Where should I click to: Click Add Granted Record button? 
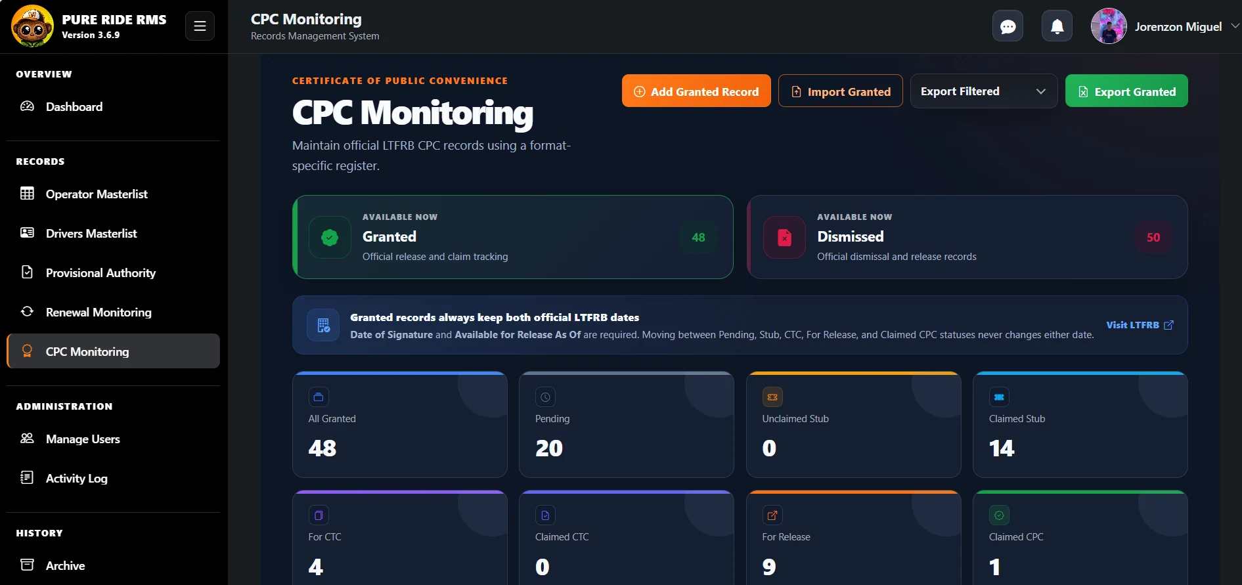696,91
